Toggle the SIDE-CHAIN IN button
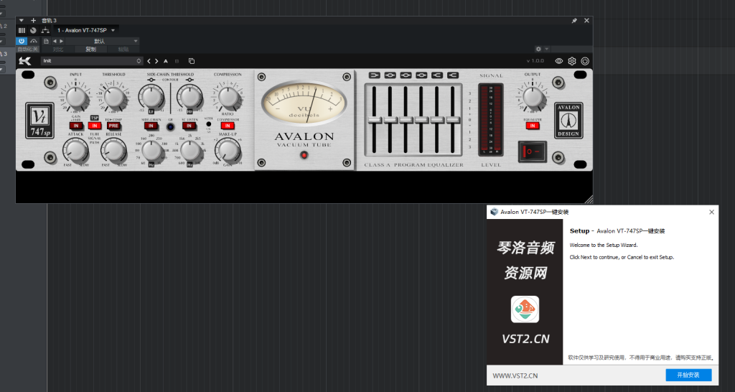735x392 pixels. coord(151,126)
